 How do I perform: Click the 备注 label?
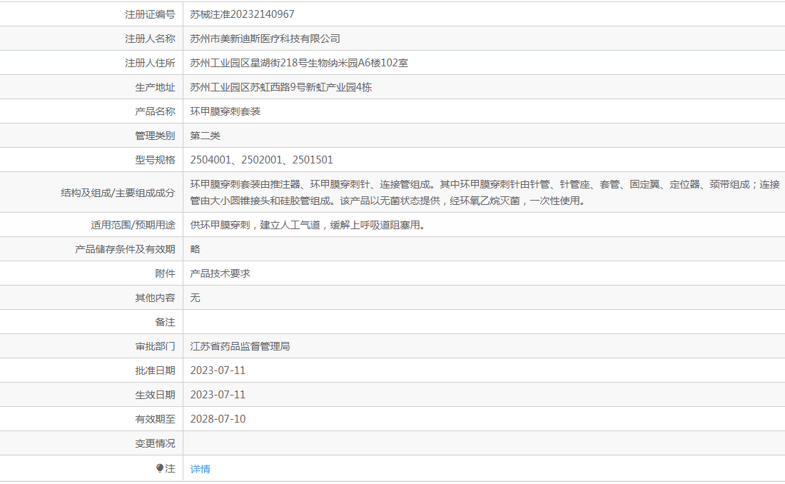166,322
